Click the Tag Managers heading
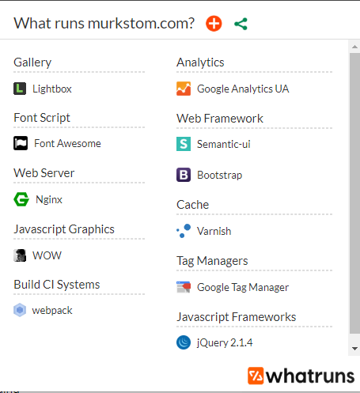The image size is (360, 393). point(212,261)
